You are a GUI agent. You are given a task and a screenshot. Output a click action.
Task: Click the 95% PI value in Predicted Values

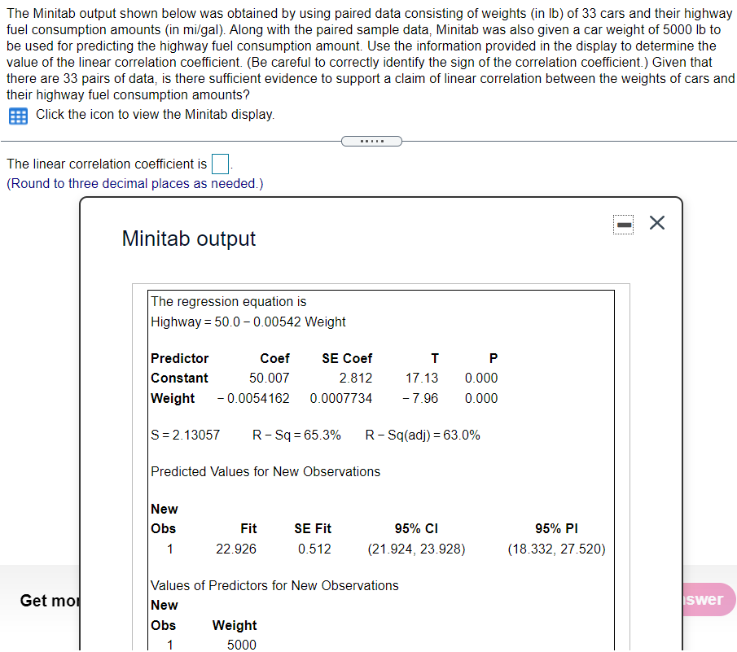click(557, 549)
